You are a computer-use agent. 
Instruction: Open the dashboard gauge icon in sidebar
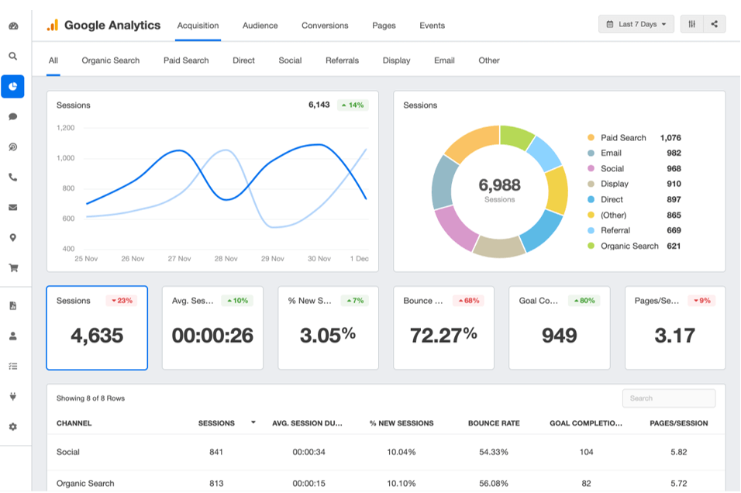coord(13,26)
